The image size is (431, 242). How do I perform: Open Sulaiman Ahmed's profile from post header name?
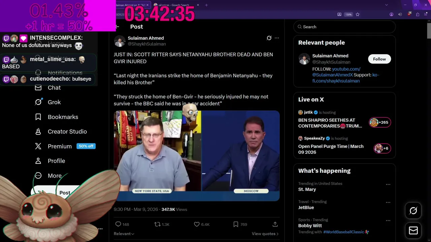[x=146, y=38]
